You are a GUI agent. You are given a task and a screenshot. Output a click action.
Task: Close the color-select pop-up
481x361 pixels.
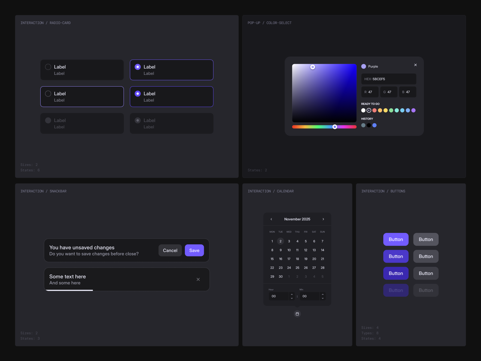415,65
